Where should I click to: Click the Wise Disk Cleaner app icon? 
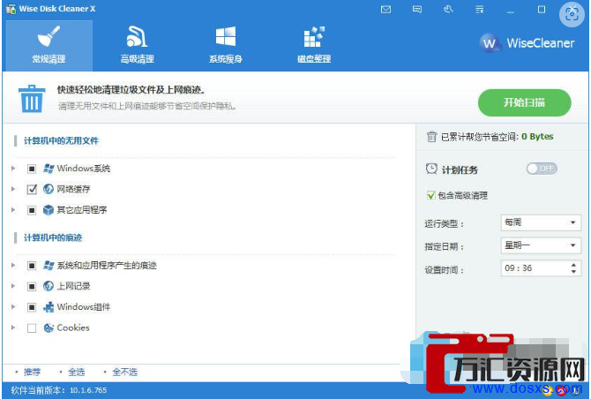[11, 9]
